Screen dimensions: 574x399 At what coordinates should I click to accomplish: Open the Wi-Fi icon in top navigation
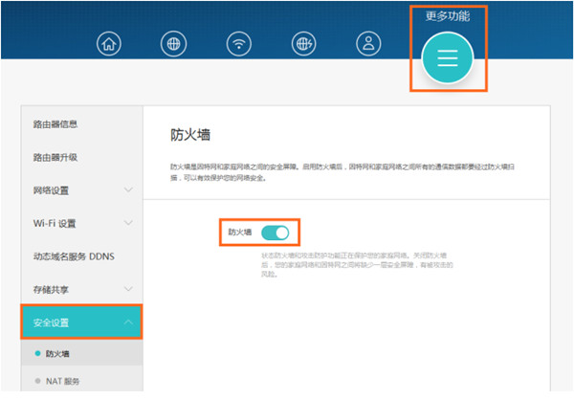point(238,43)
